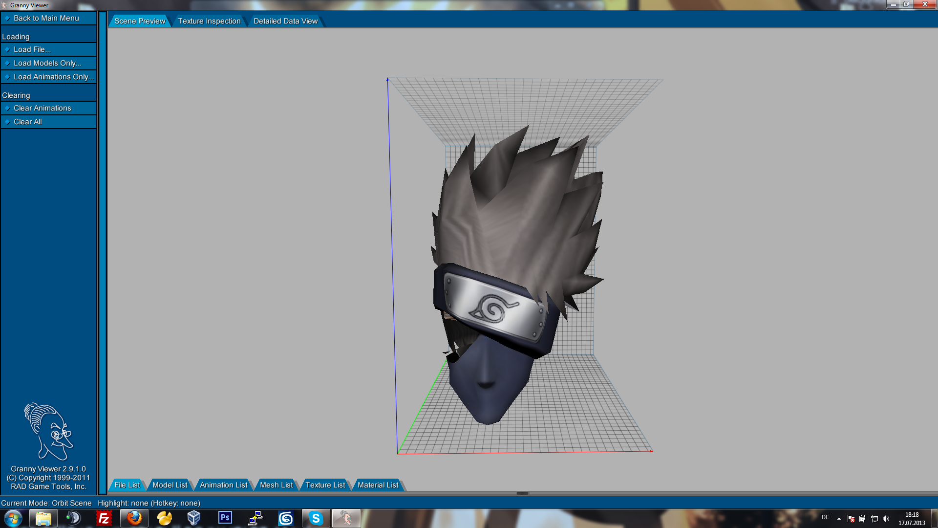Viewport: 938px width, 528px height.
Task: Open the volume speaker tray icon
Action: pos(886,519)
